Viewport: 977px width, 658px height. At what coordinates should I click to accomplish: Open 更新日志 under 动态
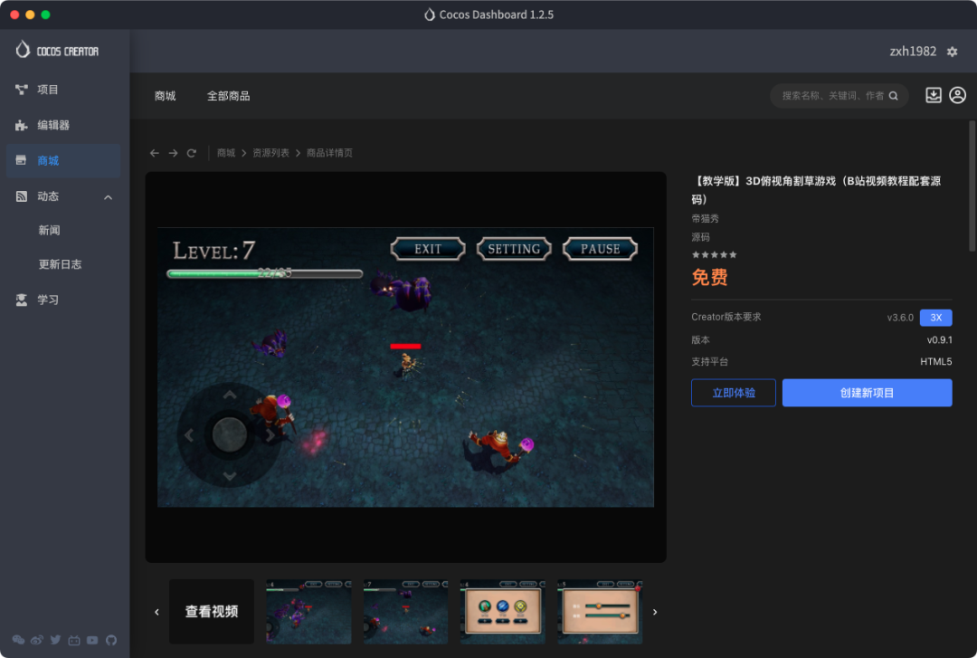[x=60, y=264]
